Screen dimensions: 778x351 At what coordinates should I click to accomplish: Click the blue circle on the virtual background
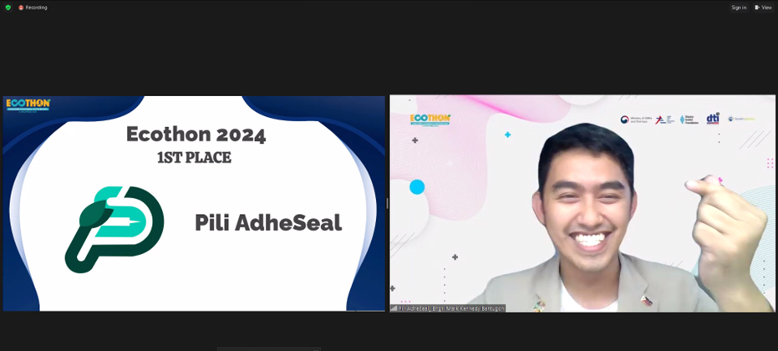tap(417, 187)
